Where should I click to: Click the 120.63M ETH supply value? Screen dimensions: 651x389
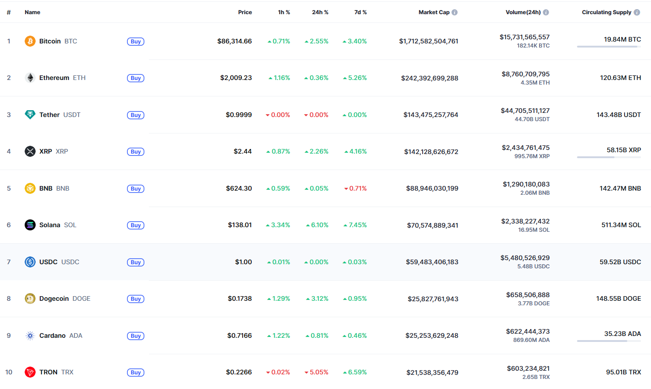pos(620,78)
